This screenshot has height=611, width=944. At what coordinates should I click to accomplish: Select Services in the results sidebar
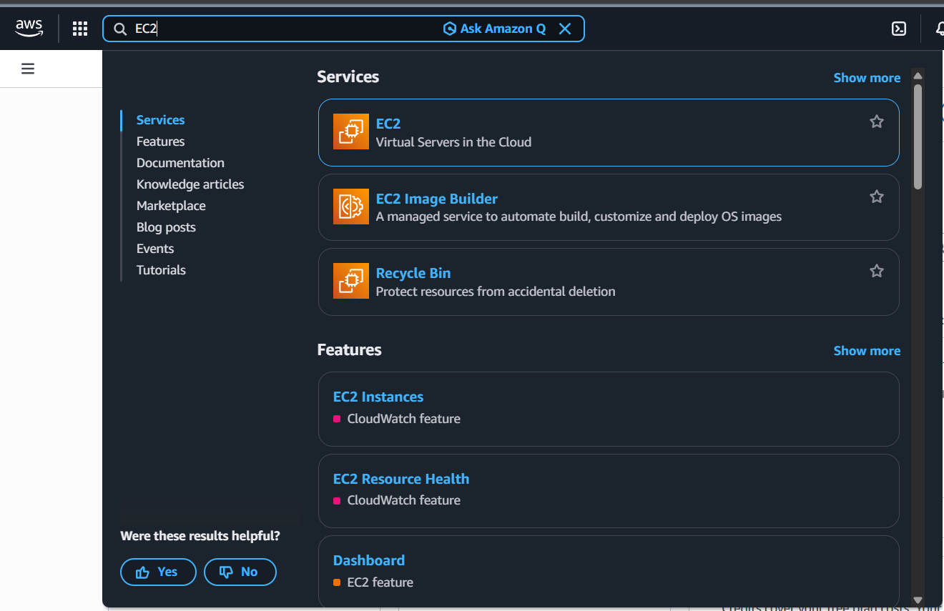tap(161, 120)
